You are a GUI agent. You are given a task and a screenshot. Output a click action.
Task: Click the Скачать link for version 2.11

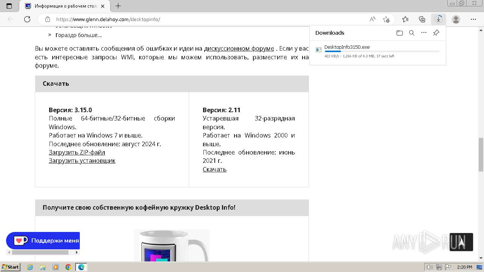point(214,169)
